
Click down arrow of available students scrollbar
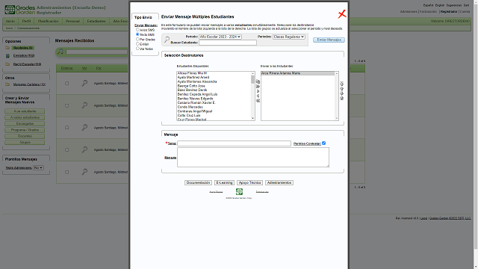point(252,118)
